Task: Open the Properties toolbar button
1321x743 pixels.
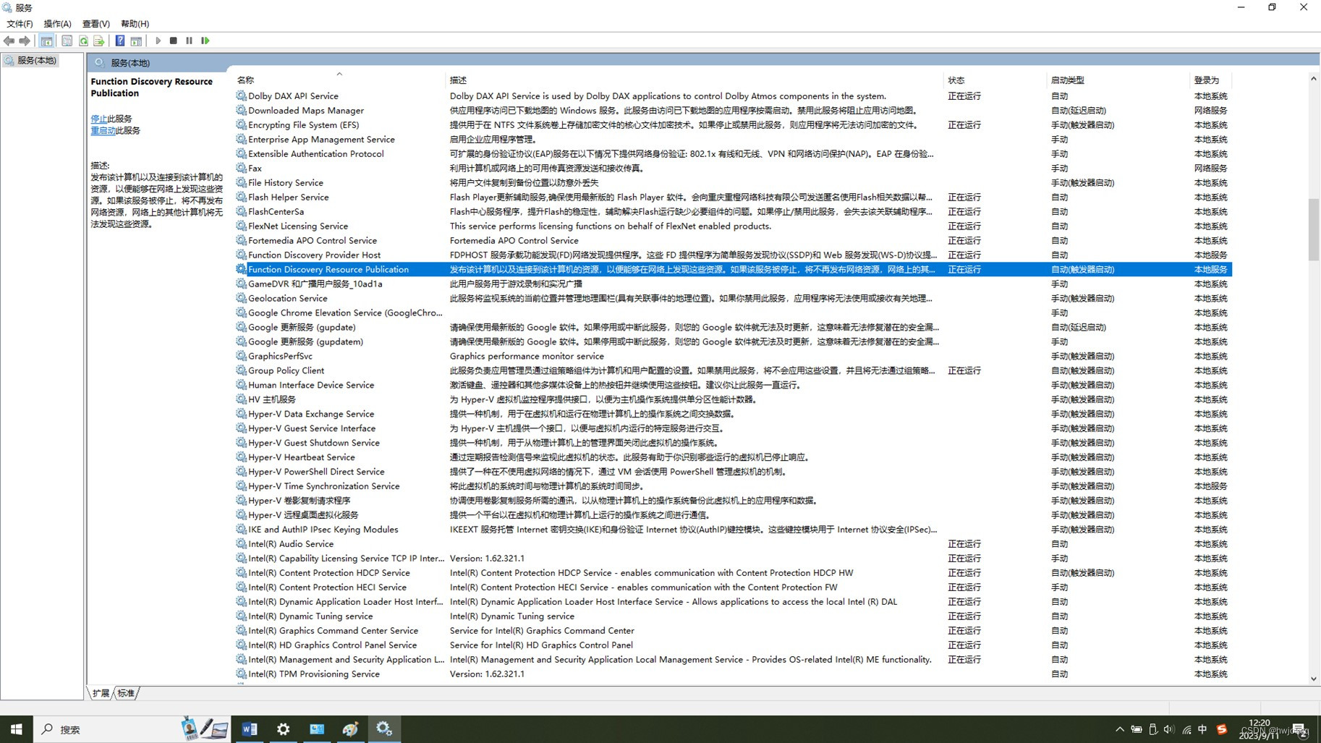Action: (67, 41)
